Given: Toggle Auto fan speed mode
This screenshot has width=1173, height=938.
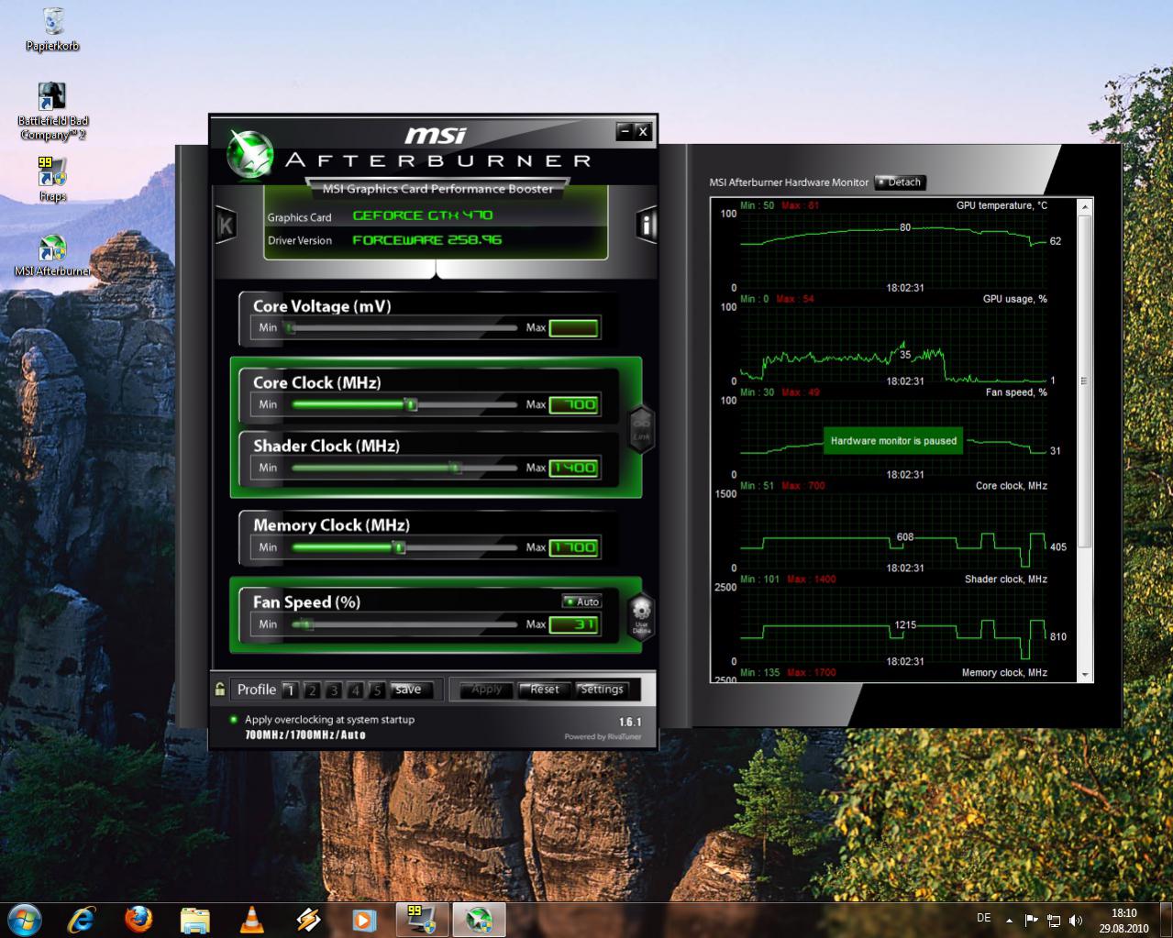Looking at the screenshot, I should point(582,601).
